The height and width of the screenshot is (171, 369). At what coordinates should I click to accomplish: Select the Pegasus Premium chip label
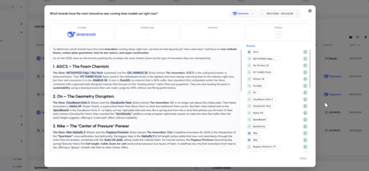click(265, 147)
